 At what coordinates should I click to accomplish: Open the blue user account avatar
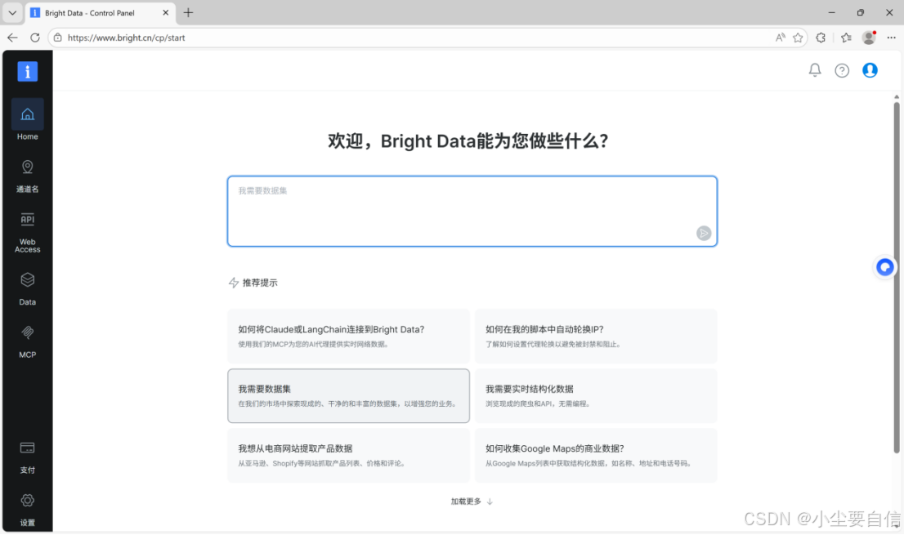point(870,70)
